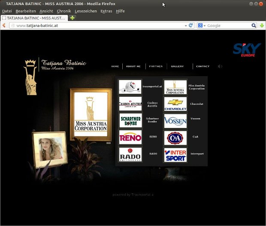Screen dimensions: 266x226
Task: Click the Casinos Austria text label
Action: (x=152, y=104)
